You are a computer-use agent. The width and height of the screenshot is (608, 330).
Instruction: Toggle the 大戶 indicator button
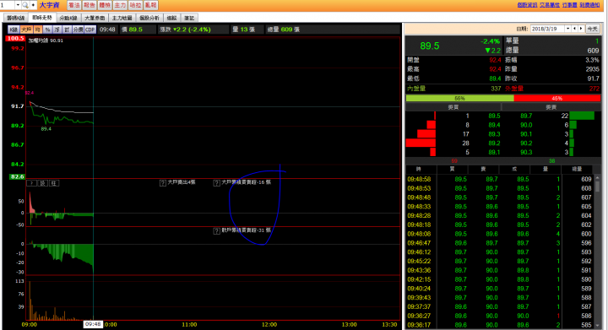26,30
